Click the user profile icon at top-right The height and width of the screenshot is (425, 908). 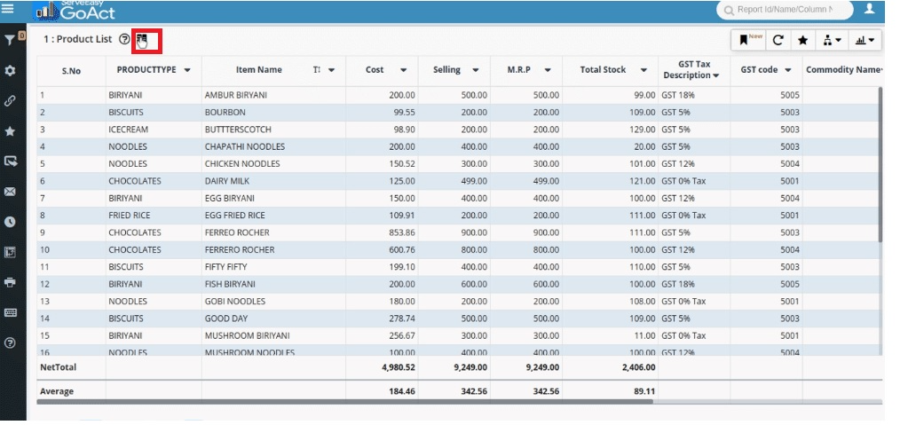(869, 10)
